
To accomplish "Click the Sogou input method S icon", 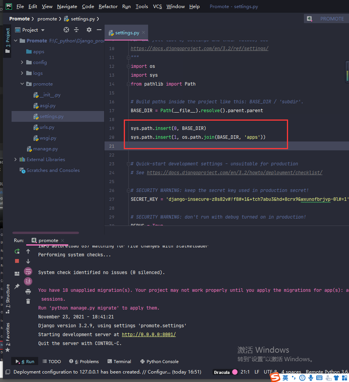I will point(275,377).
